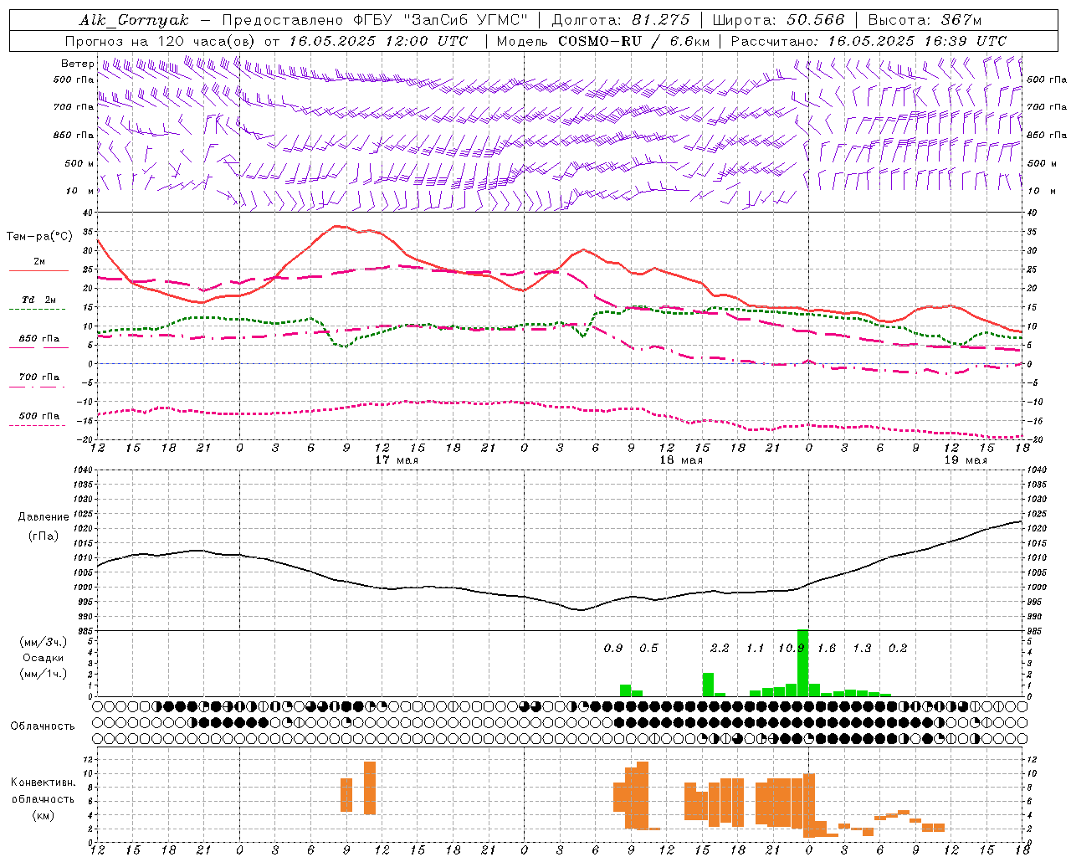Click the 0.2 precipitation total value
Image resolution: width=1071 pixels, height=857 pixels.
[898, 648]
